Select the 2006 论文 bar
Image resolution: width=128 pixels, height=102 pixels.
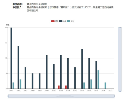pyautogui.click(x=47, y=72)
